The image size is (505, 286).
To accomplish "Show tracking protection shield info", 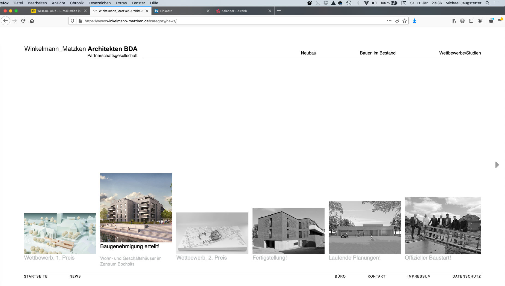I will [x=72, y=21].
